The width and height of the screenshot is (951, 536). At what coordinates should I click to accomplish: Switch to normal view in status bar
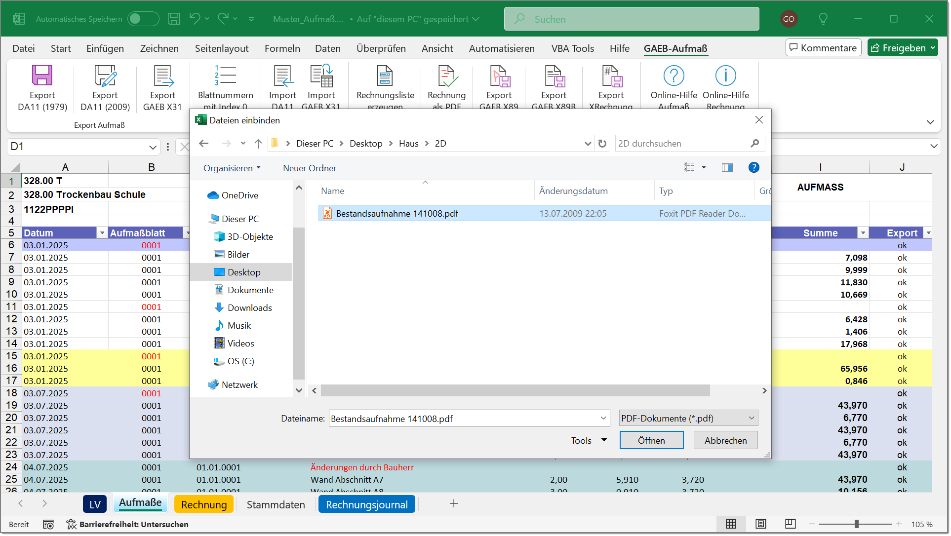[x=731, y=524]
